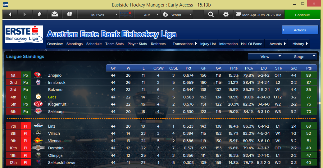
Task: Click the Graz 99ers team logo
Action: point(38,97)
